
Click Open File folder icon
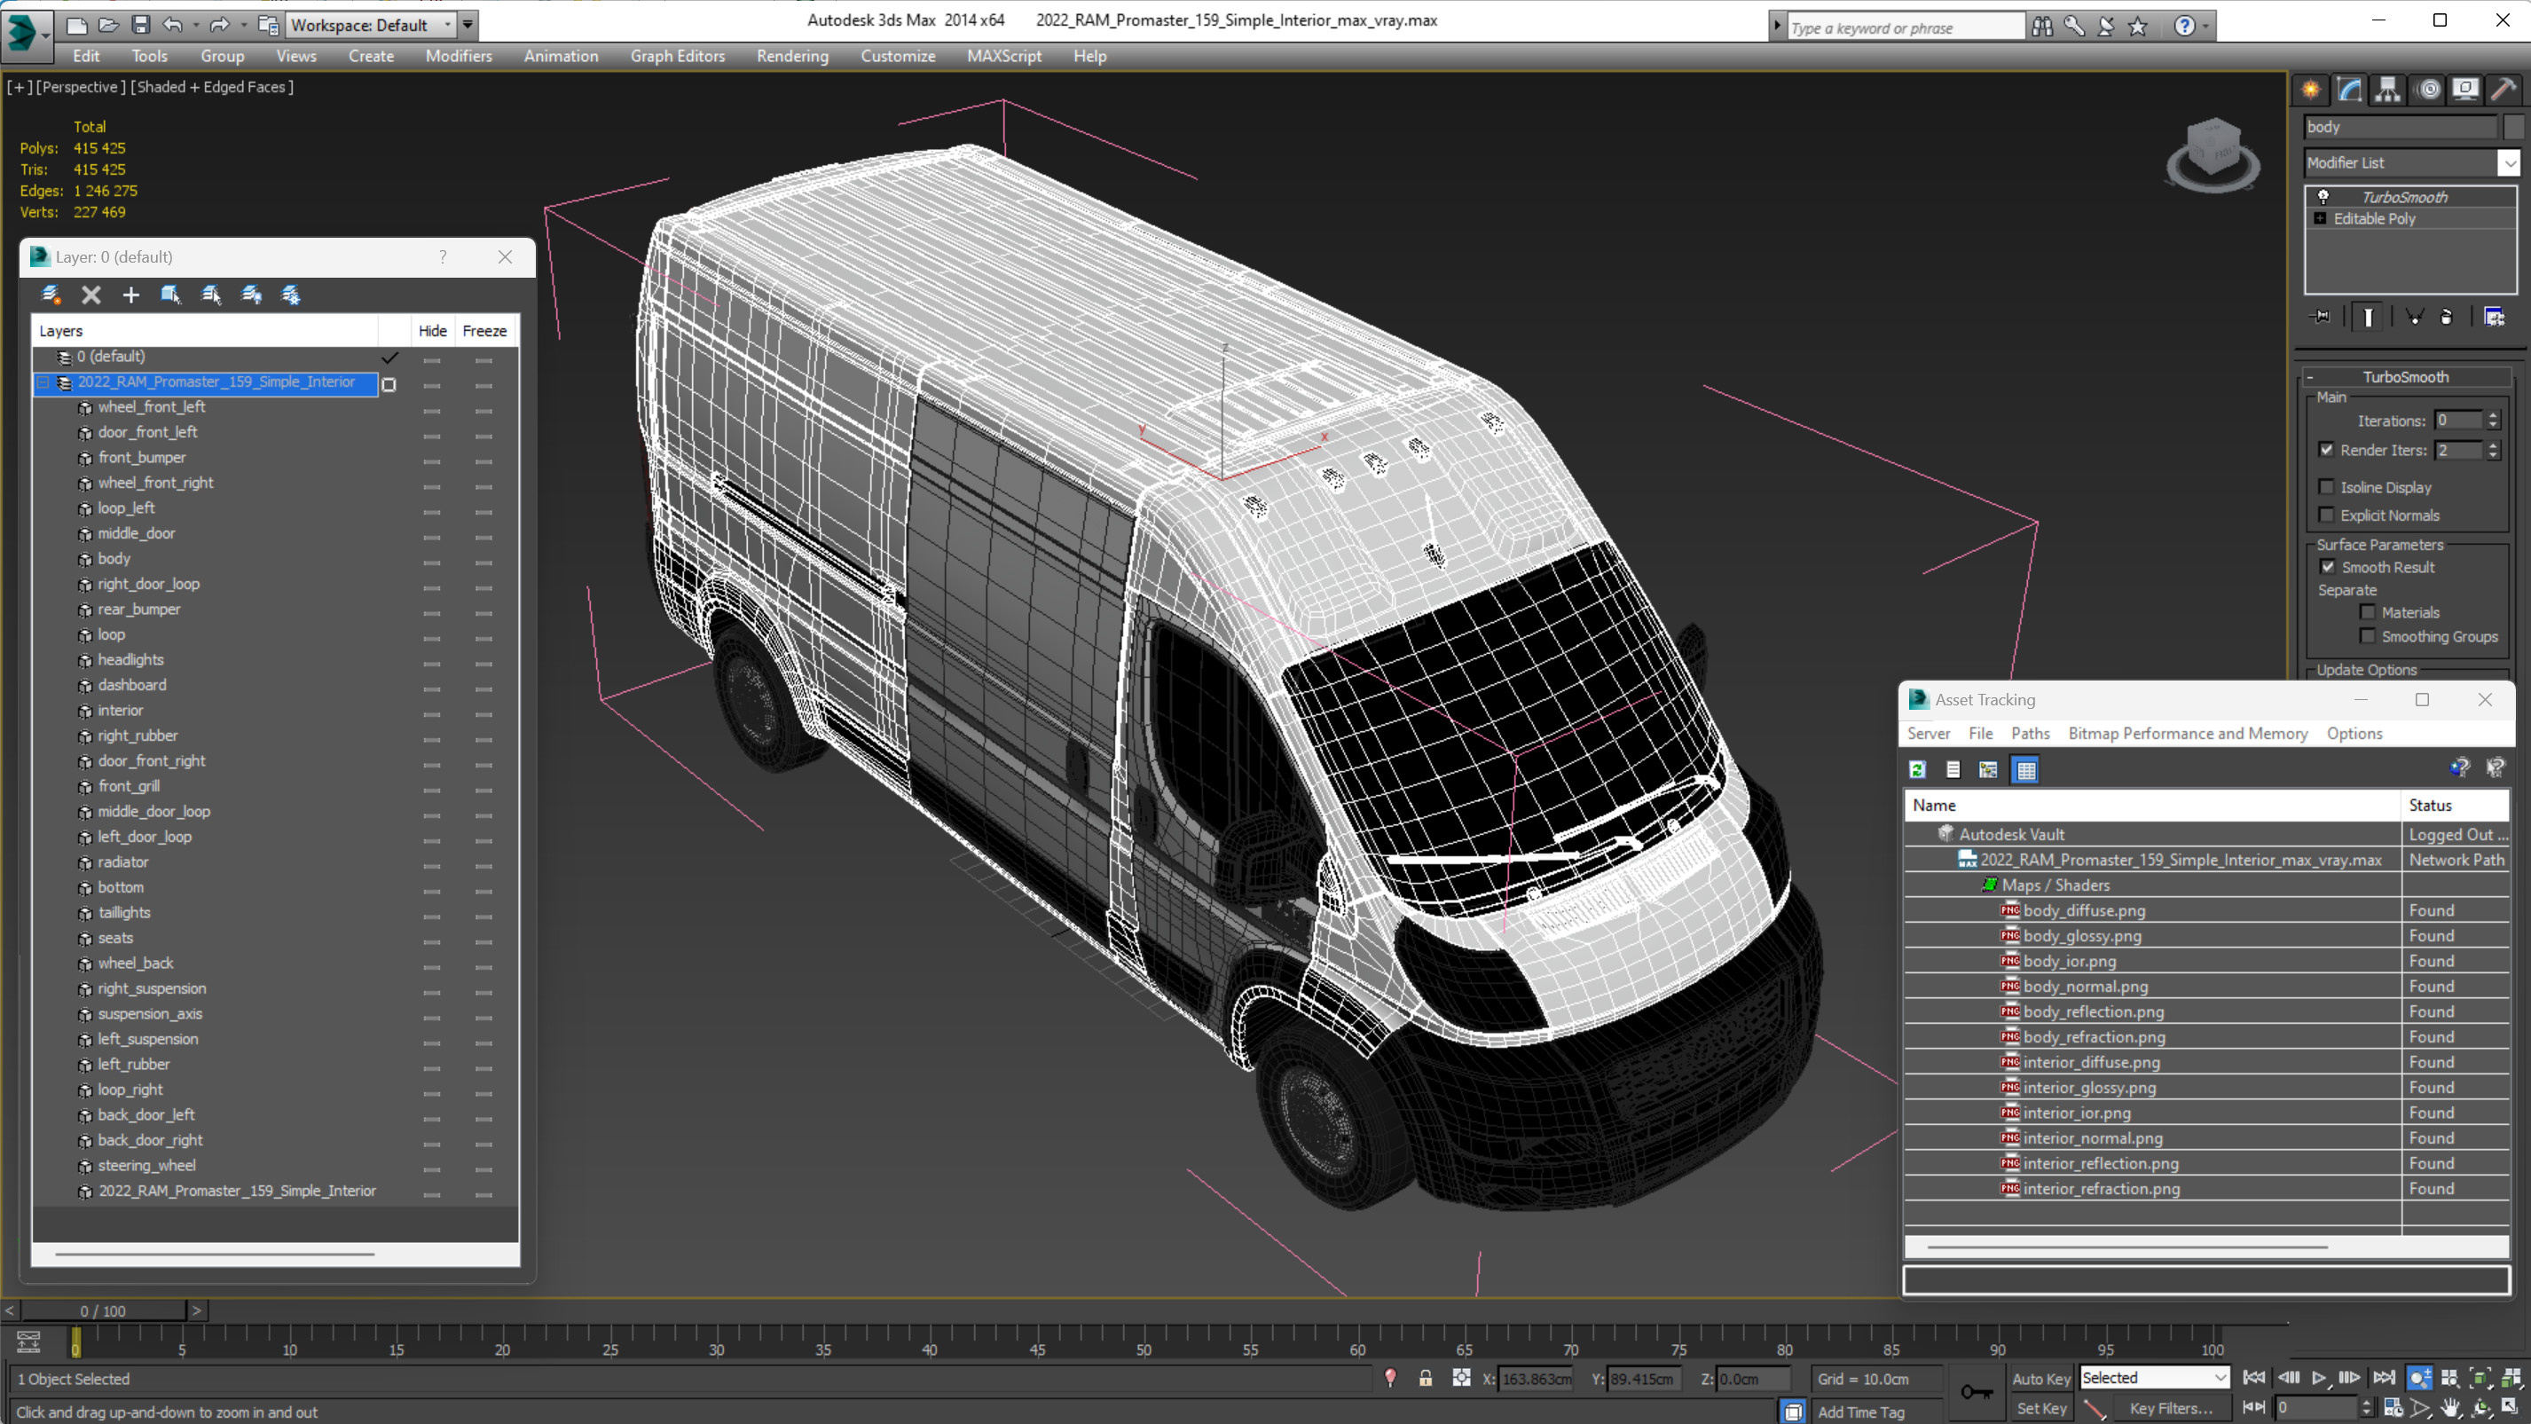coord(108,25)
